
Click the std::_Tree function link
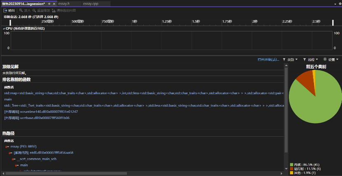coord(143,106)
